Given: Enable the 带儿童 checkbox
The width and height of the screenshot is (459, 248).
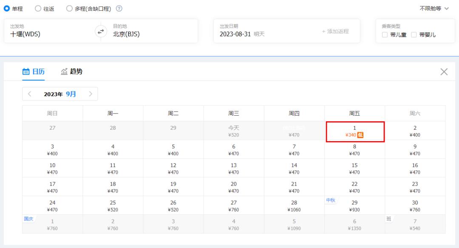Looking at the screenshot, I should click(385, 35).
